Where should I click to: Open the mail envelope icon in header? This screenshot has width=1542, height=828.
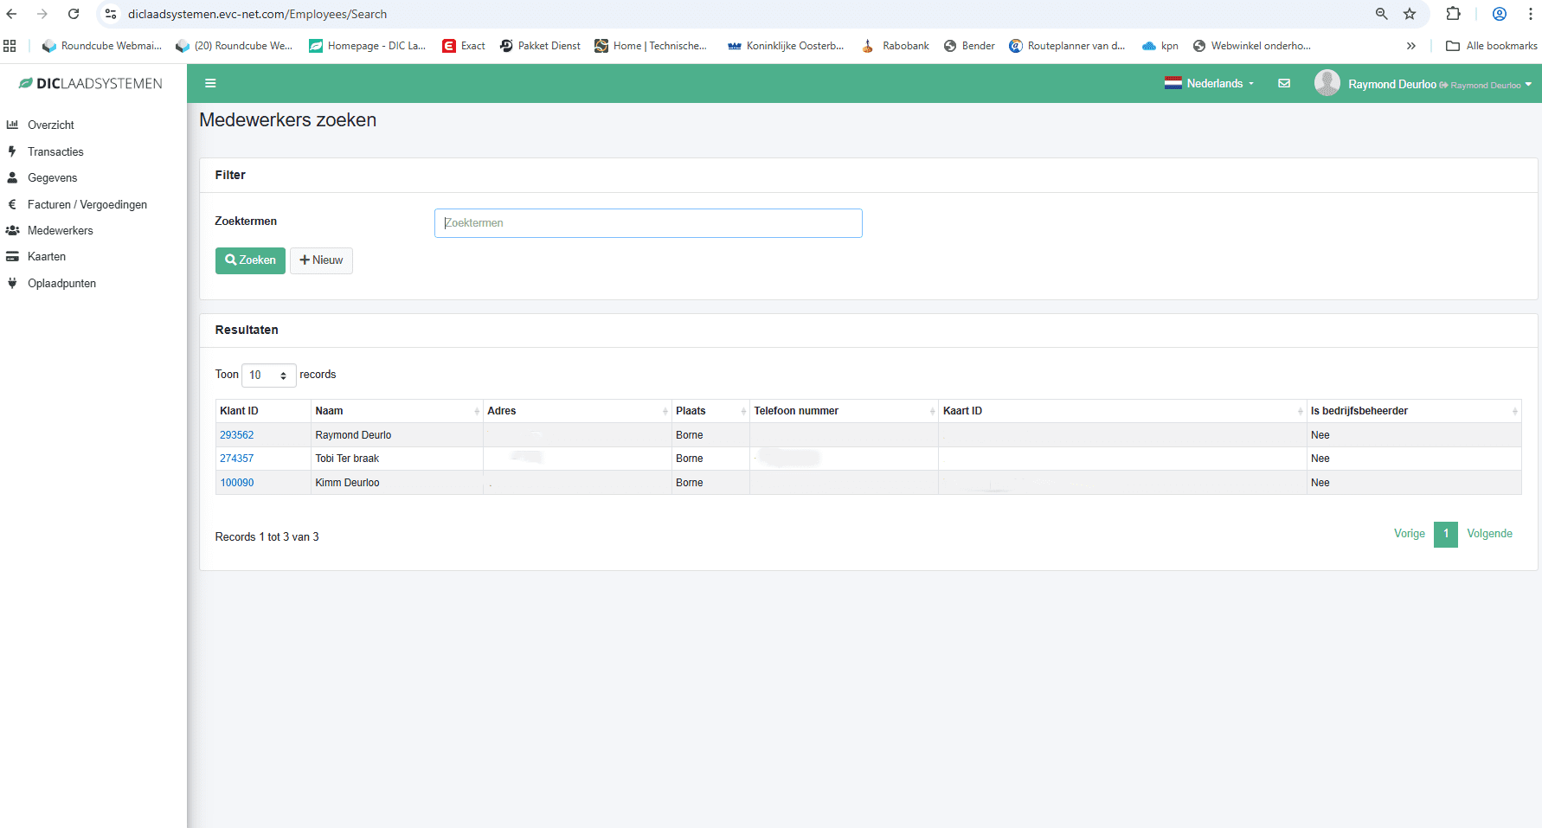(x=1284, y=84)
